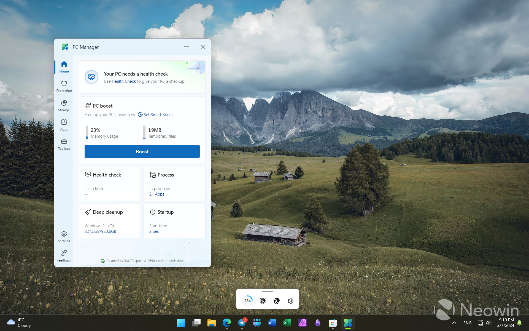This screenshot has height=331, width=529.
Task: Open clock showing 9:10 PM 2/7/2024
Action: [x=506, y=323]
